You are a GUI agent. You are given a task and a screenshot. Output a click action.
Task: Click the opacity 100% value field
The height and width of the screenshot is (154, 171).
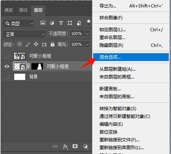(77, 33)
